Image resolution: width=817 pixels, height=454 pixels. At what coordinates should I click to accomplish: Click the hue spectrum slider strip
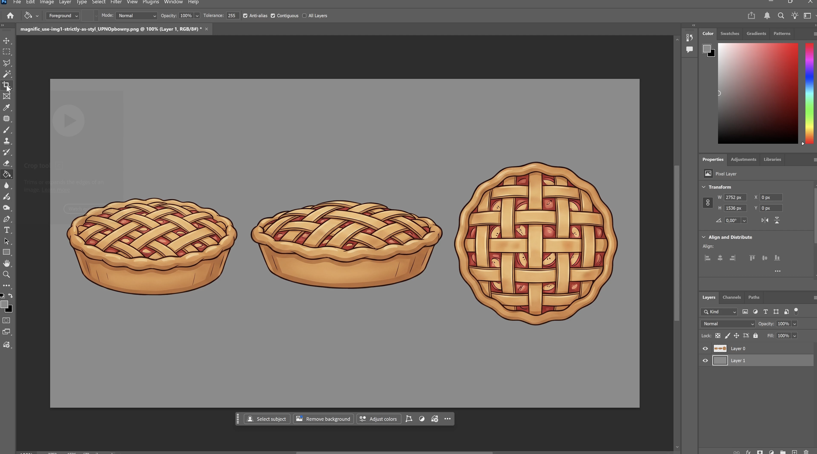809,93
